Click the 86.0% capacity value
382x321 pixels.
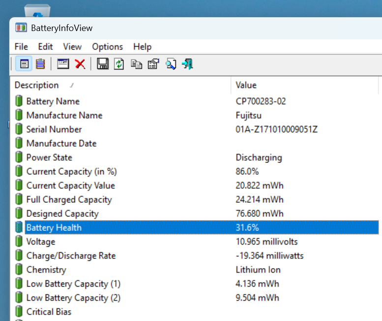[247, 171]
